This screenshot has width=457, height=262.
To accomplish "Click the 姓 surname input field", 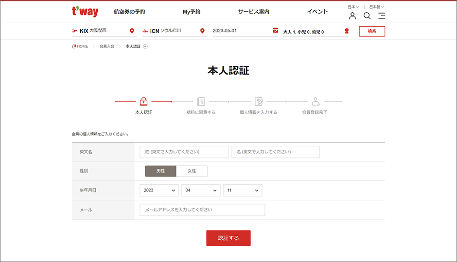I will 184,152.
